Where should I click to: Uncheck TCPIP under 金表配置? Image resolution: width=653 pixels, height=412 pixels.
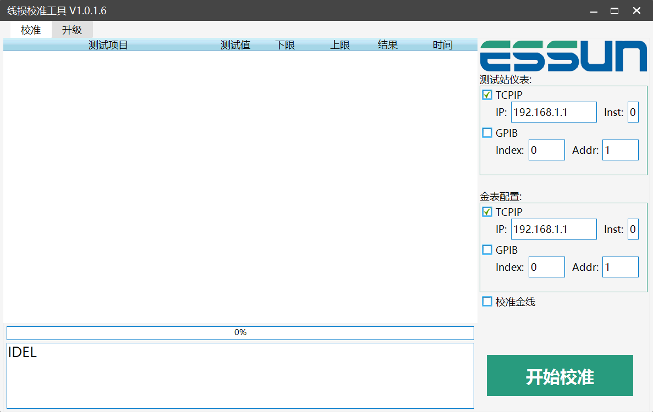[x=487, y=212]
